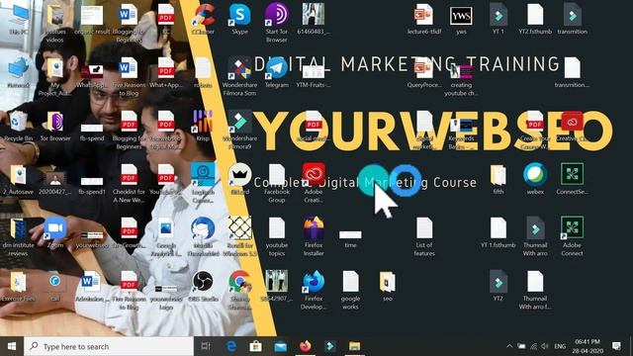This screenshot has width=633, height=356.
Task: Launch Wondershare Filmora Scrn
Action: 239,76
